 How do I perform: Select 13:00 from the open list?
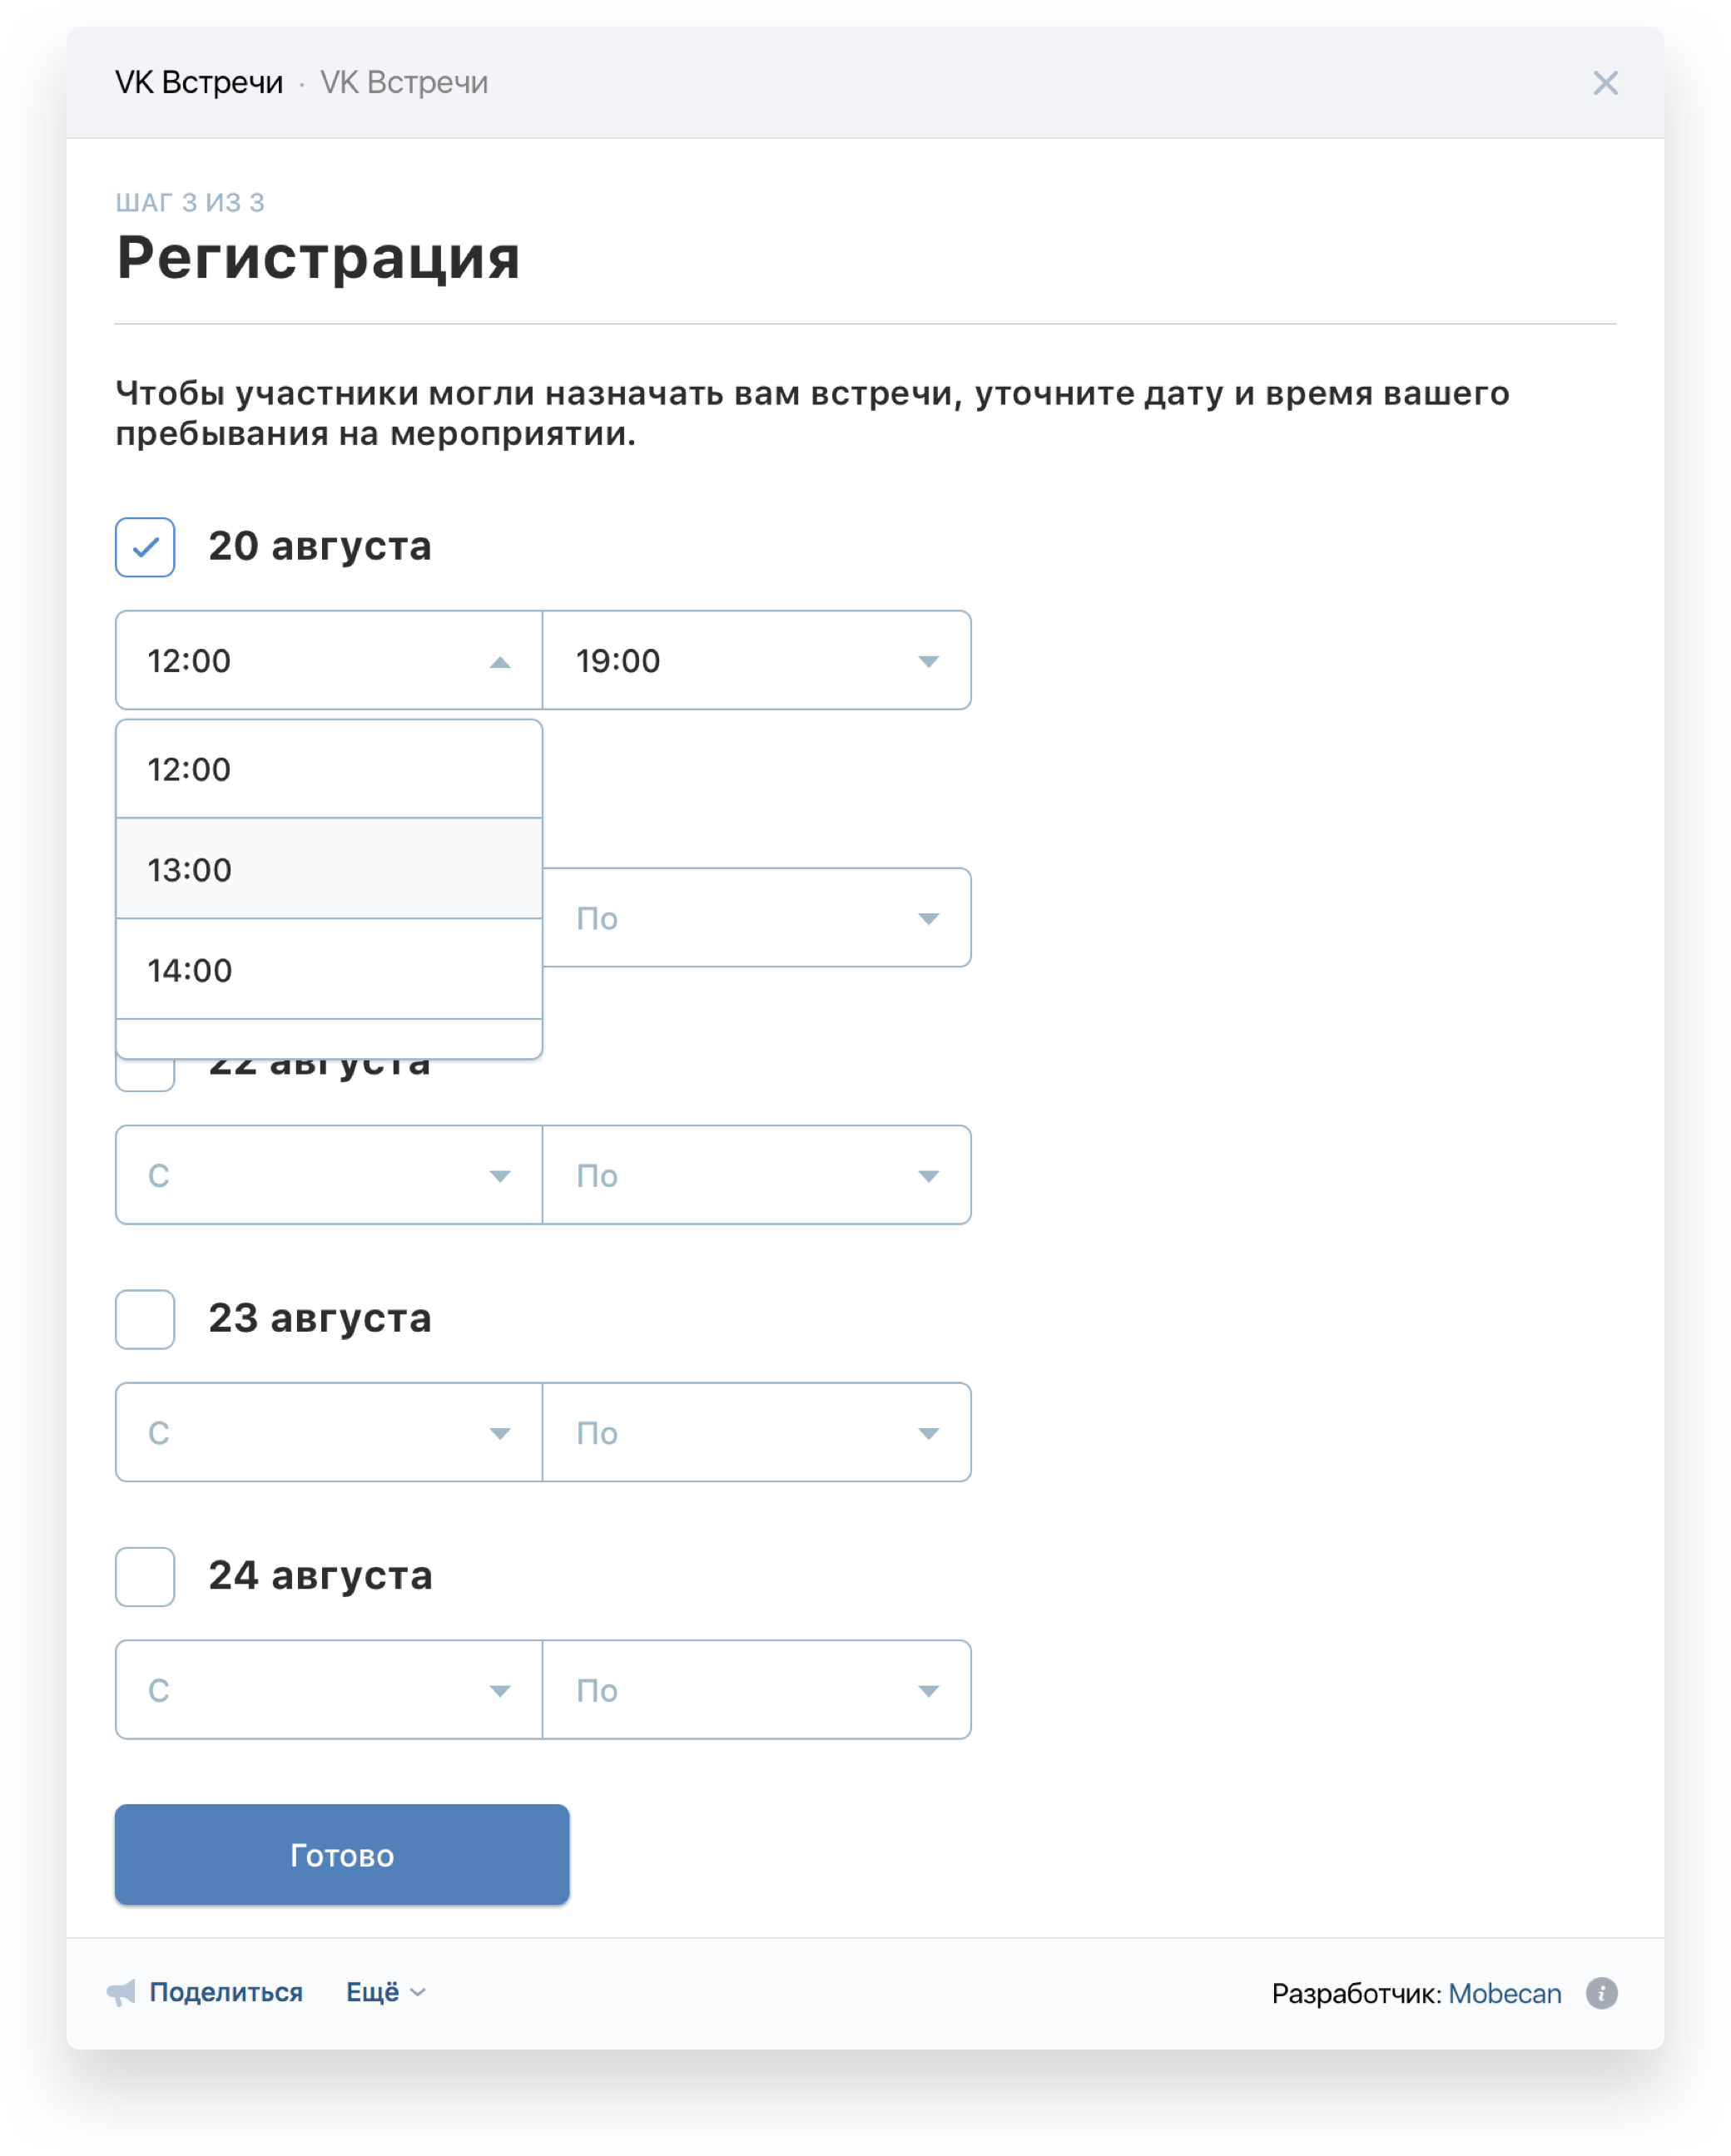pyautogui.click(x=330, y=869)
